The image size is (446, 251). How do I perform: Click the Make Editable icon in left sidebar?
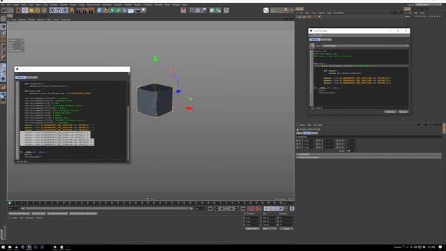pos(3,19)
